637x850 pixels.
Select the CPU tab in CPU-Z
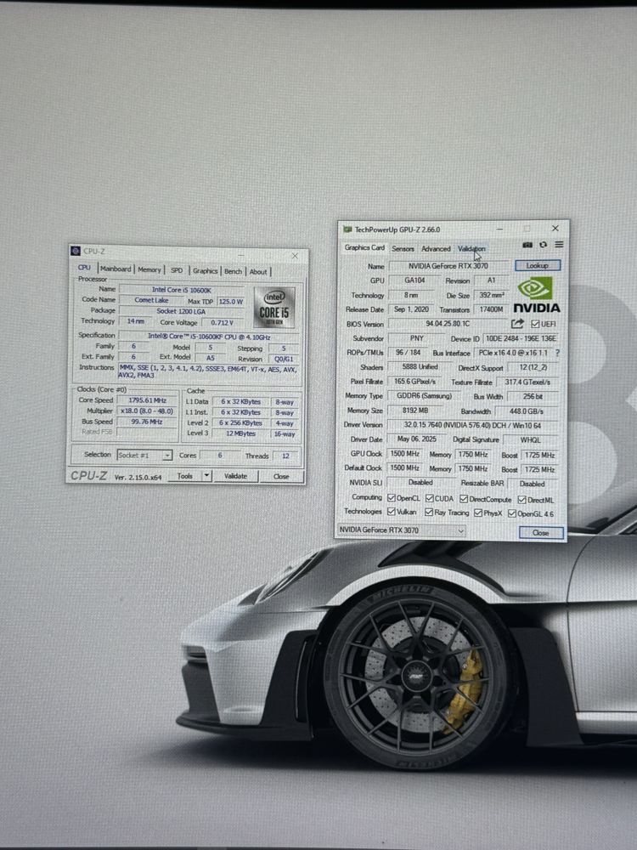[84, 267]
